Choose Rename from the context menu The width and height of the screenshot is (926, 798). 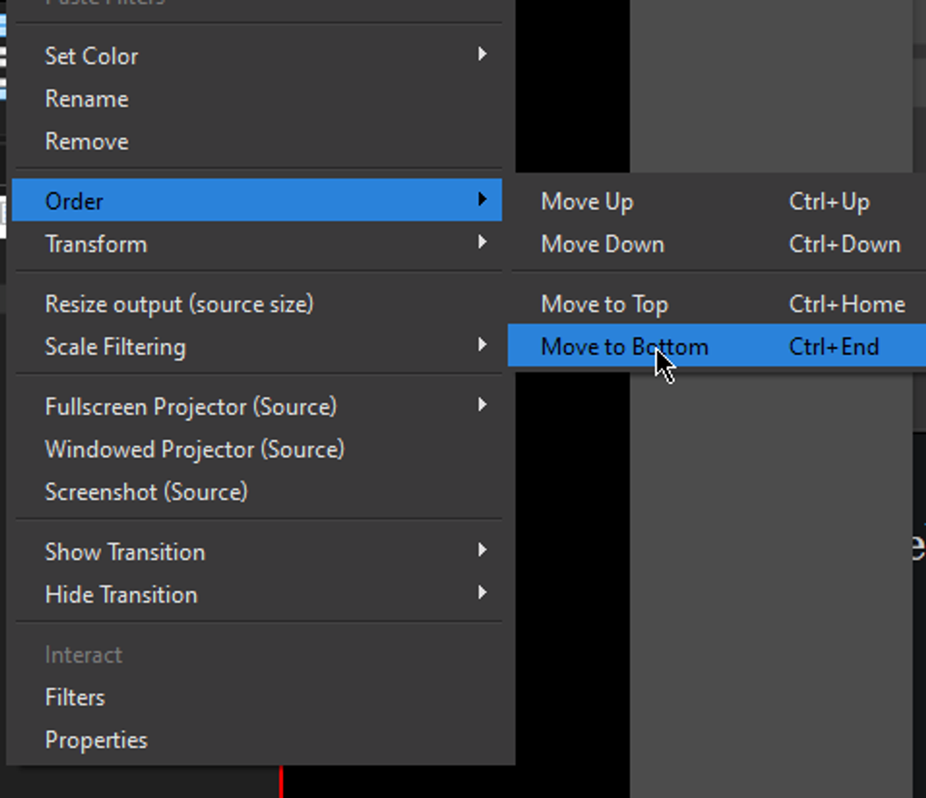click(257, 99)
